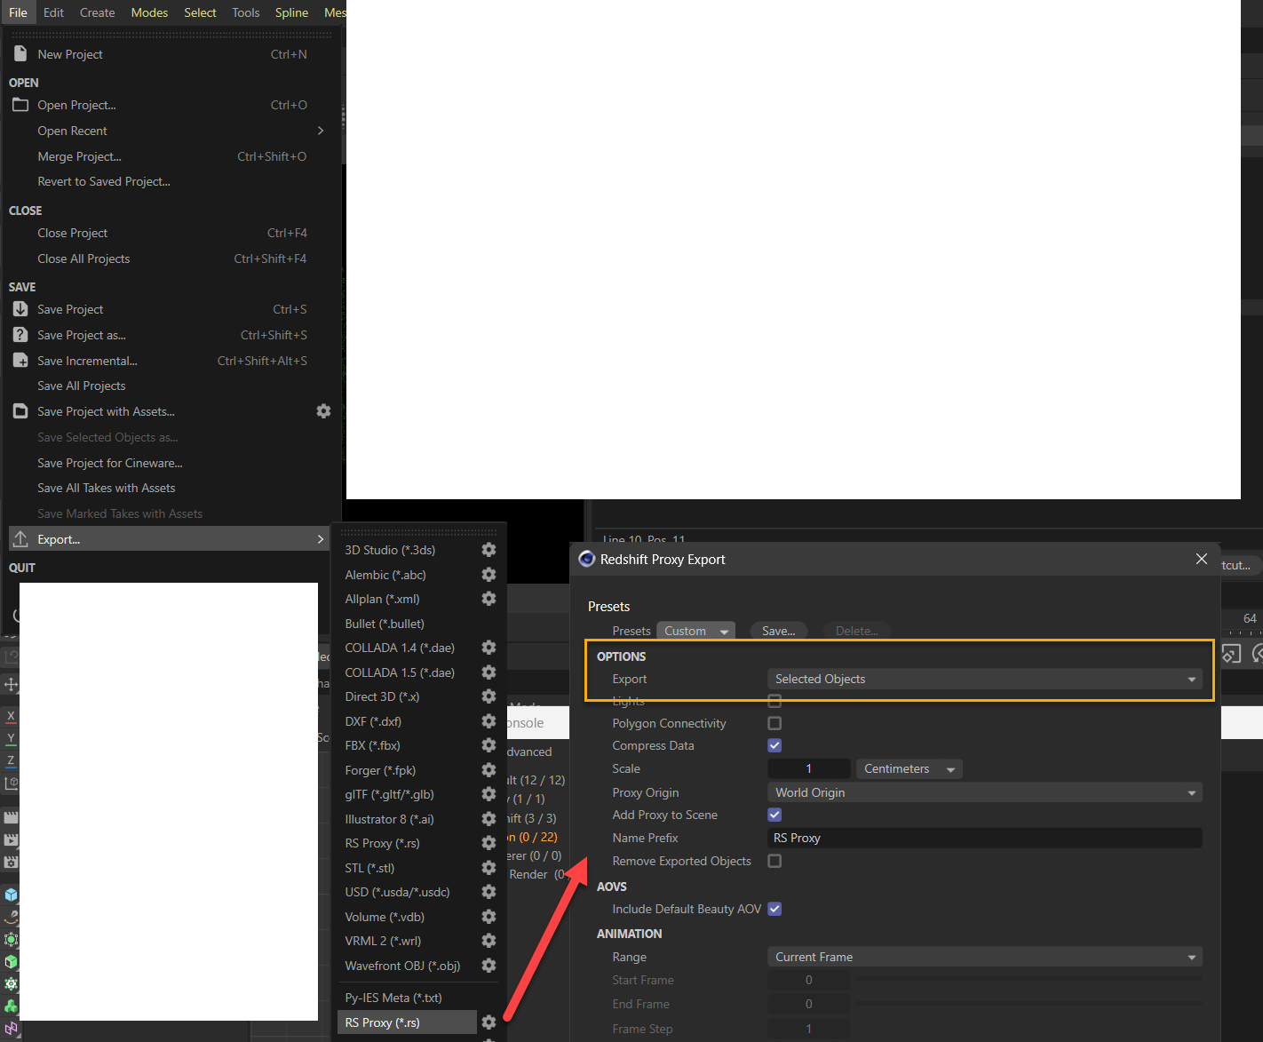The width and height of the screenshot is (1263, 1042).
Task: Open the Edit menu
Action: [53, 12]
